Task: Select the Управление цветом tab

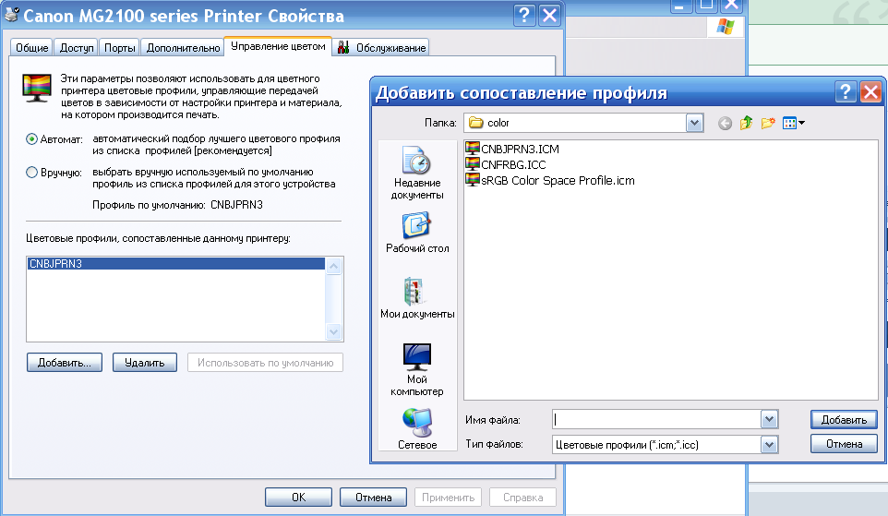Action: pyautogui.click(x=278, y=46)
